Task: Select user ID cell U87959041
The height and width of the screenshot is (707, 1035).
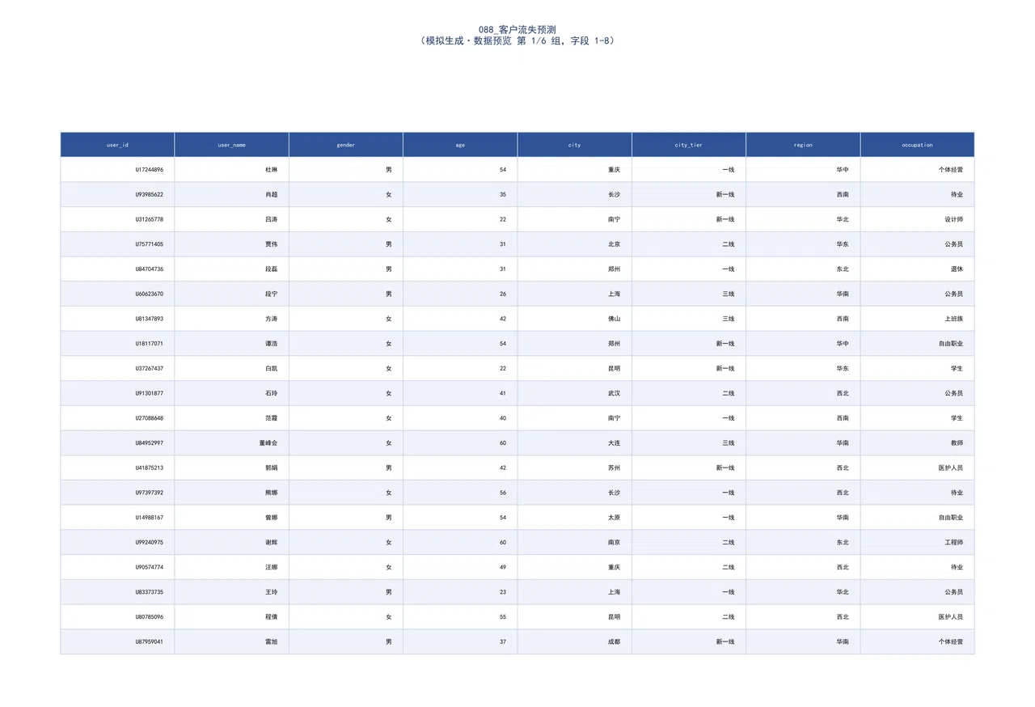Action: 117,641
